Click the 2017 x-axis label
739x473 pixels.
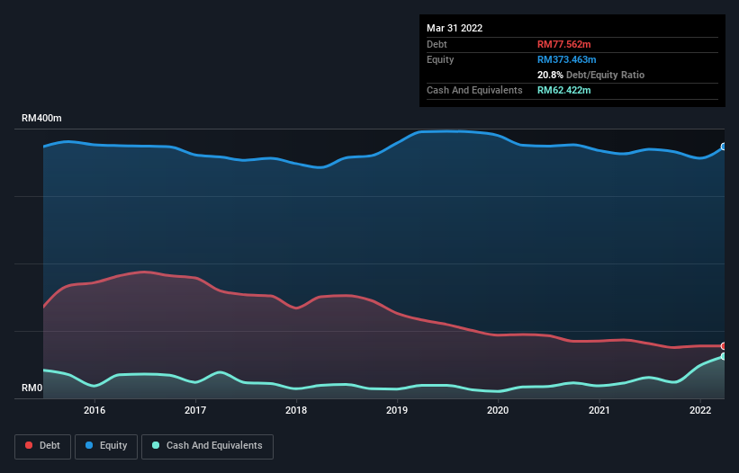point(195,410)
